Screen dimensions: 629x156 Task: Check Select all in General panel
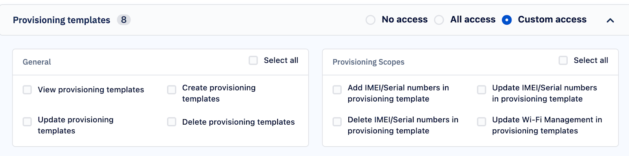coord(253,60)
